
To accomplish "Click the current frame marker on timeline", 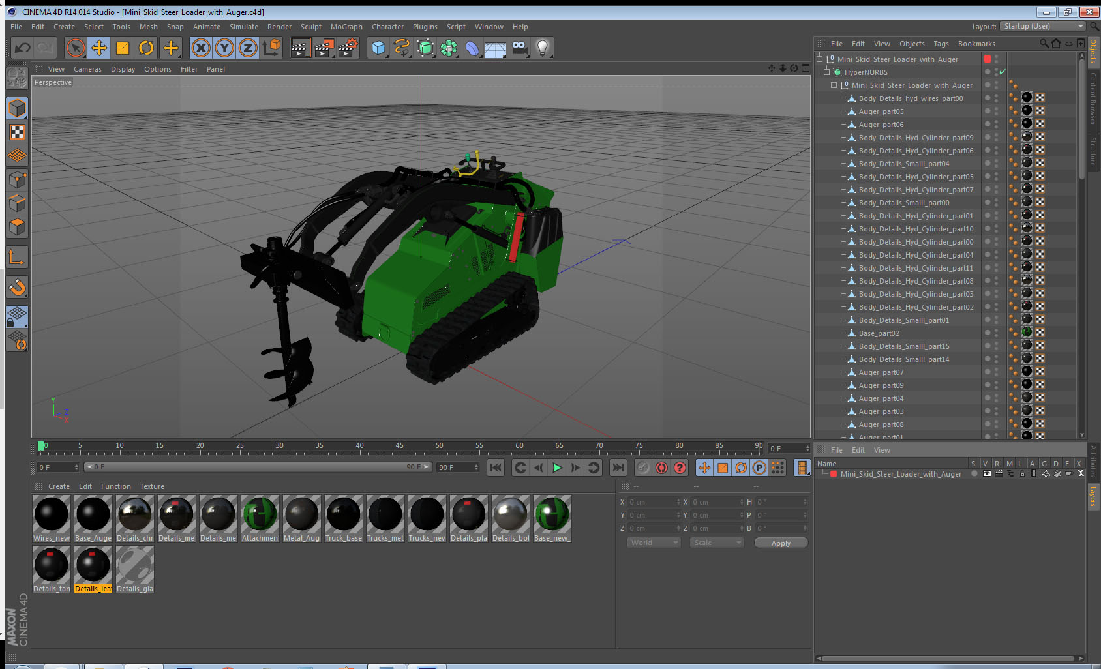I will [x=41, y=446].
